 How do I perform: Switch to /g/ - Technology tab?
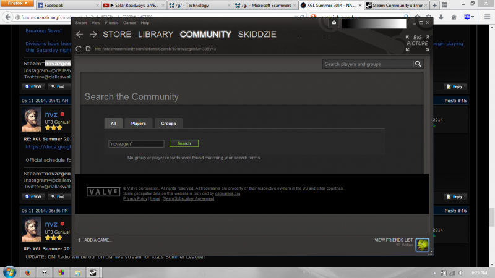pyautogui.click(x=199, y=6)
